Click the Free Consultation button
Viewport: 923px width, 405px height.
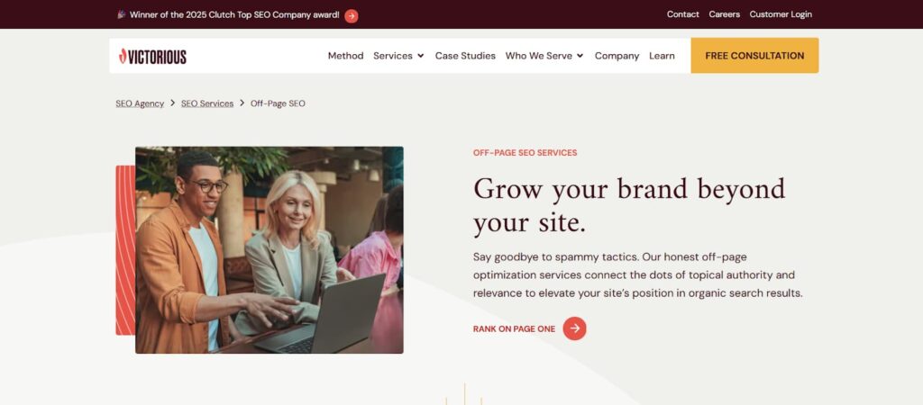tap(754, 56)
